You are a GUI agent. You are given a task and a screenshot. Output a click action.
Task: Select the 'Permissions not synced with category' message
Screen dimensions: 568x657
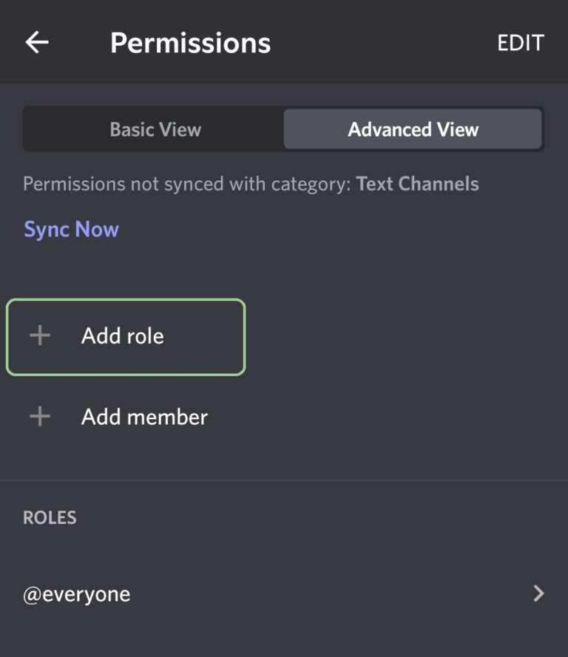[251, 184]
